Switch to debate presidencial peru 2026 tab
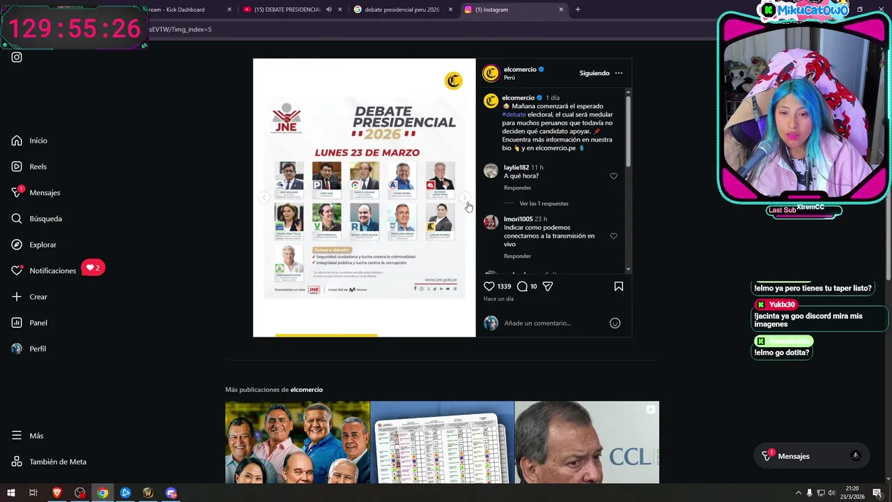This screenshot has width=892, height=502. point(401,10)
